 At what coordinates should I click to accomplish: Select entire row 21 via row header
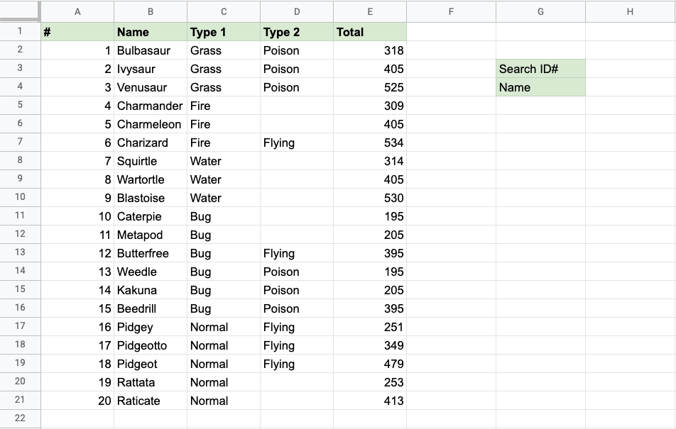click(20, 401)
